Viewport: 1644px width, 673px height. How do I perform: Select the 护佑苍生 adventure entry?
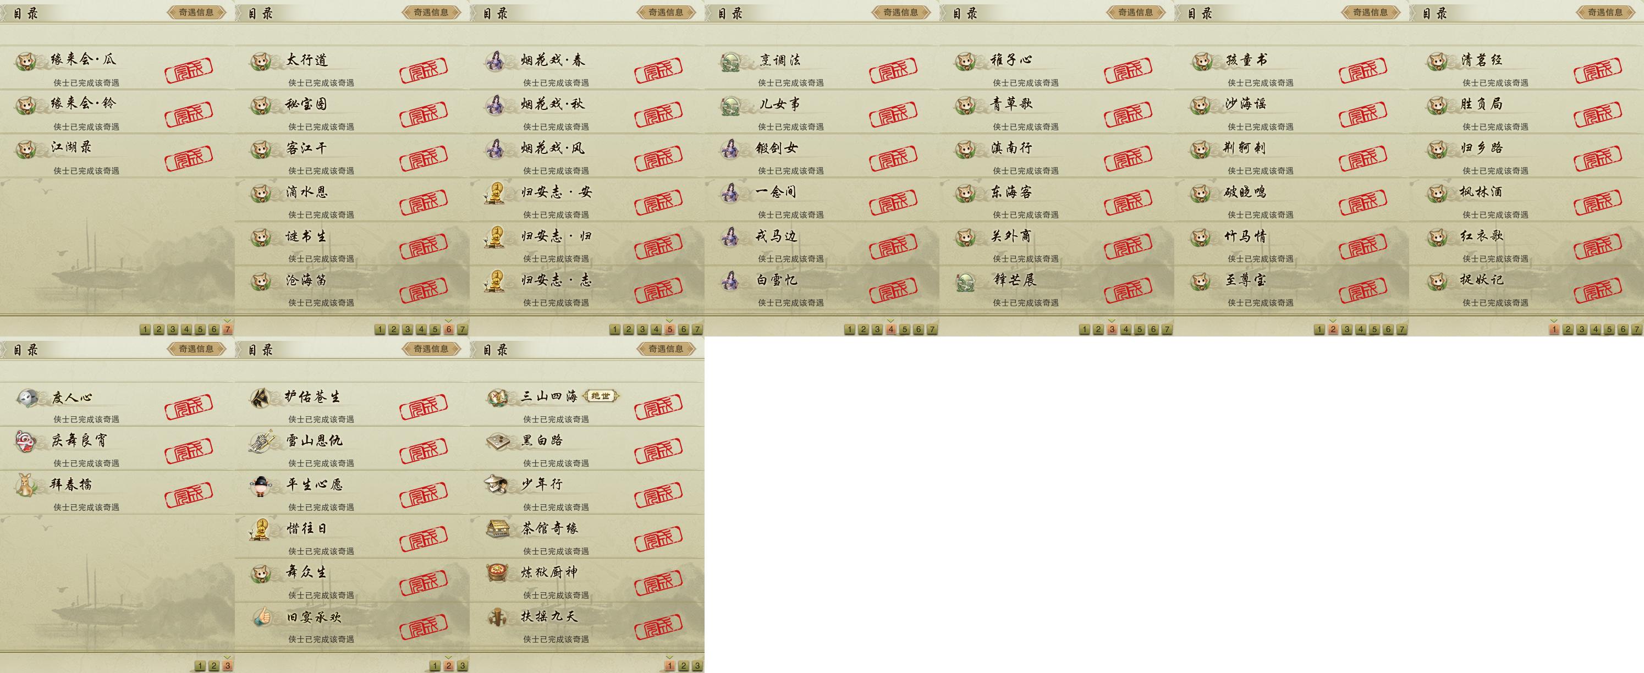coord(352,405)
